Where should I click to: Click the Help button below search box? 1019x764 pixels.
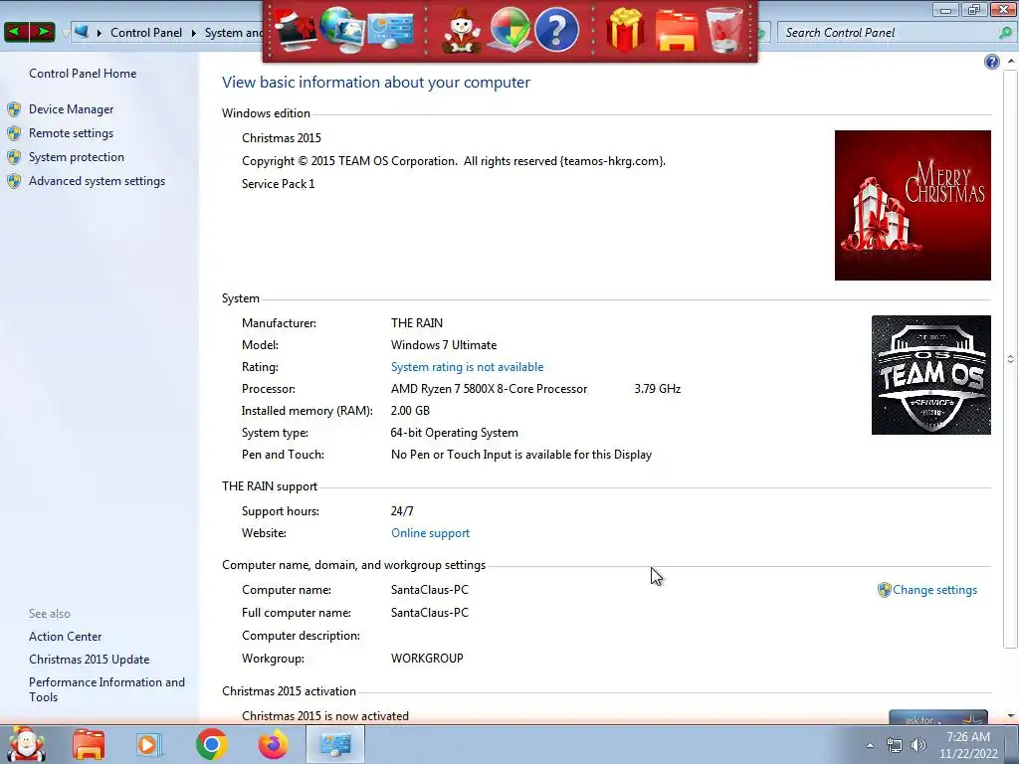pos(992,62)
